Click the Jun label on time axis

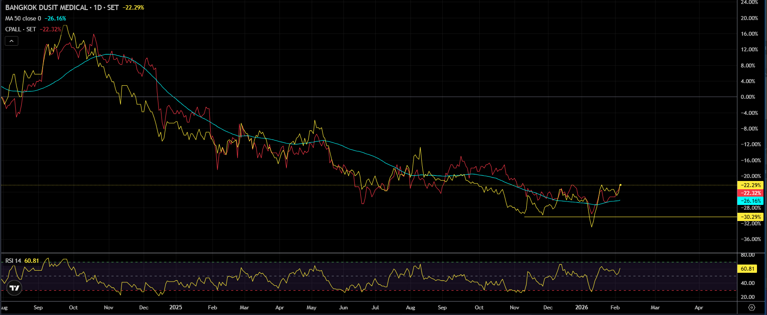click(x=343, y=307)
